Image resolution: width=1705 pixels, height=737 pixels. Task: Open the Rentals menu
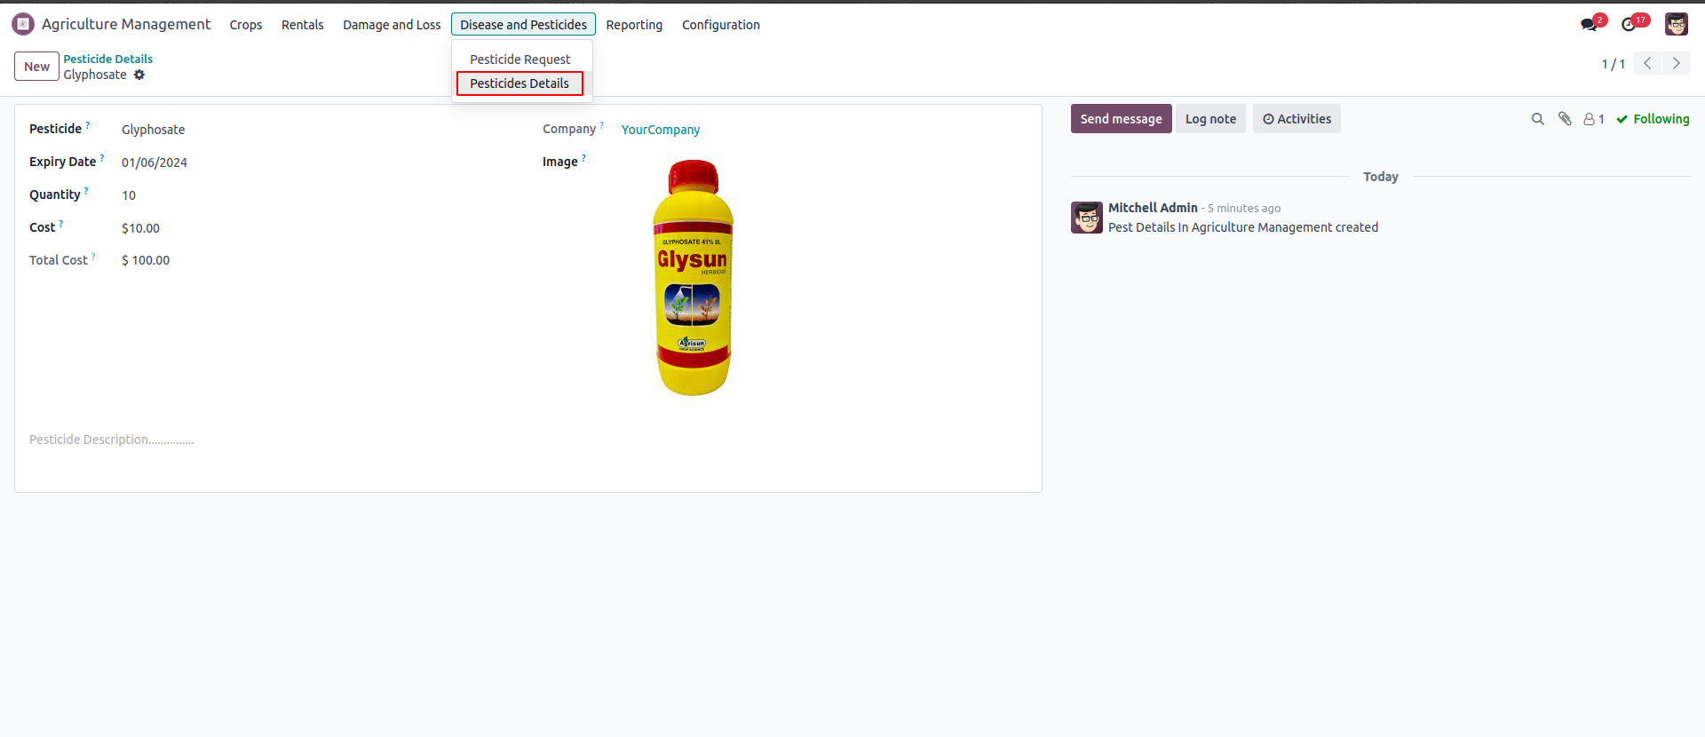(x=303, y=25)
